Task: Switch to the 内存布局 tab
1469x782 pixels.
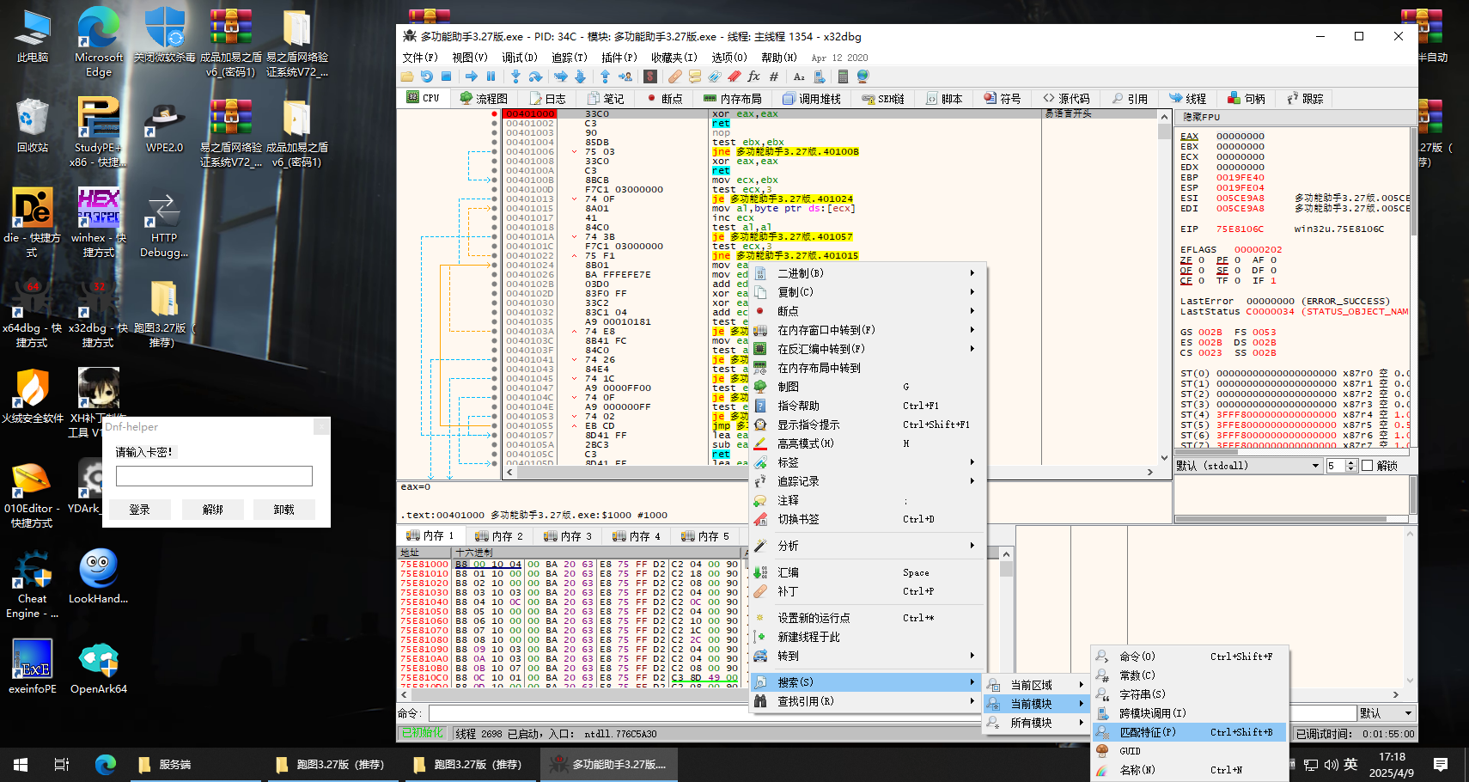Action: [x=733, y=99]
